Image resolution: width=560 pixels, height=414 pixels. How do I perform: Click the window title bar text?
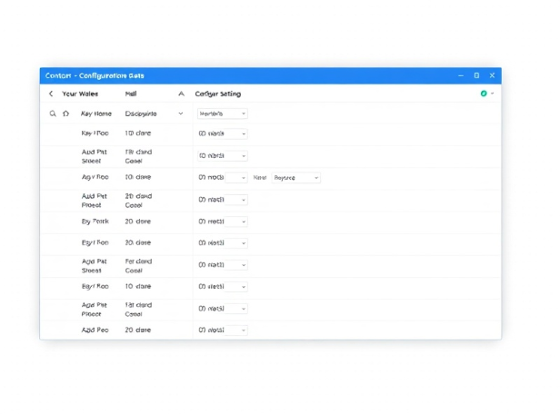point(95,75)
